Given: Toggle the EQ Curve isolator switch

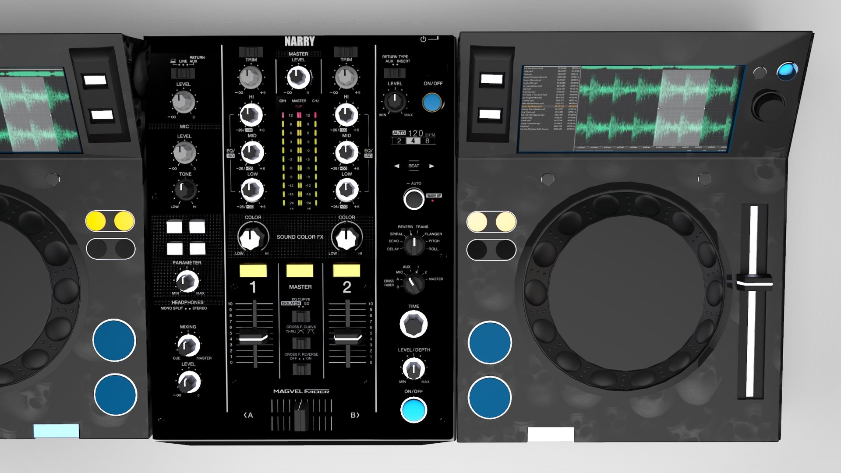Looking at the screenshot, I should (301, 316).
